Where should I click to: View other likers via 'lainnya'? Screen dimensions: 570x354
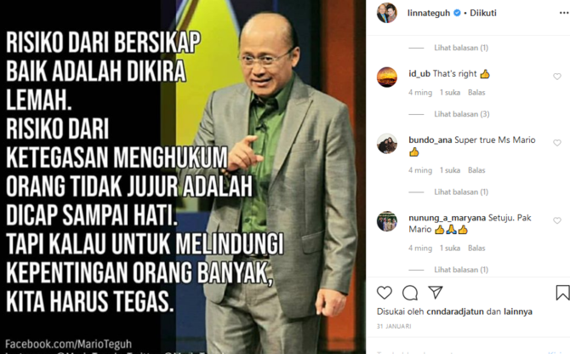(517, 311)
